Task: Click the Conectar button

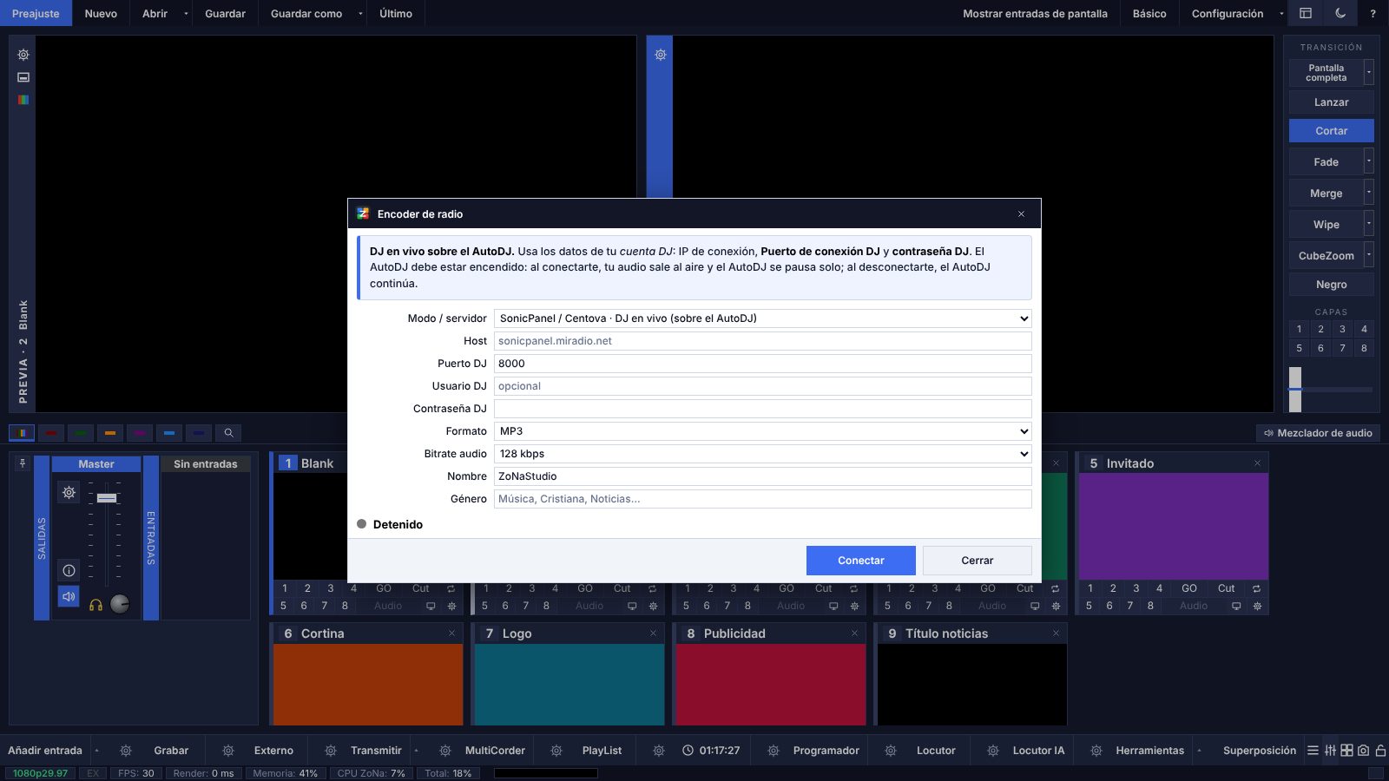Action: click(x=861, y=561)
